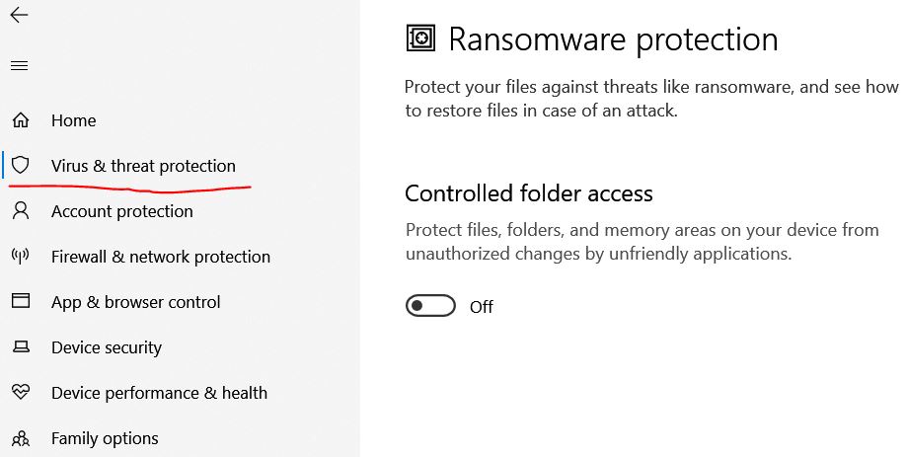Click the Ransomware protection header icon

(420, 38)
